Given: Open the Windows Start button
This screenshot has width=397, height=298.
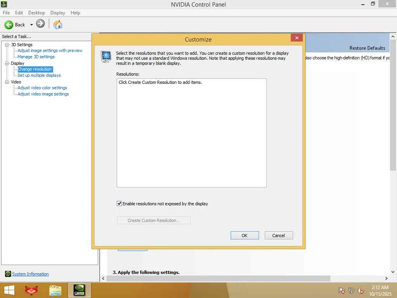Looking at the screenshot, I should coord(9,290).
